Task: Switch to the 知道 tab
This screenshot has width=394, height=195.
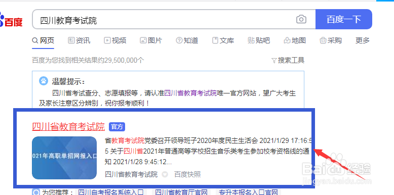Action: coord(187,40)
